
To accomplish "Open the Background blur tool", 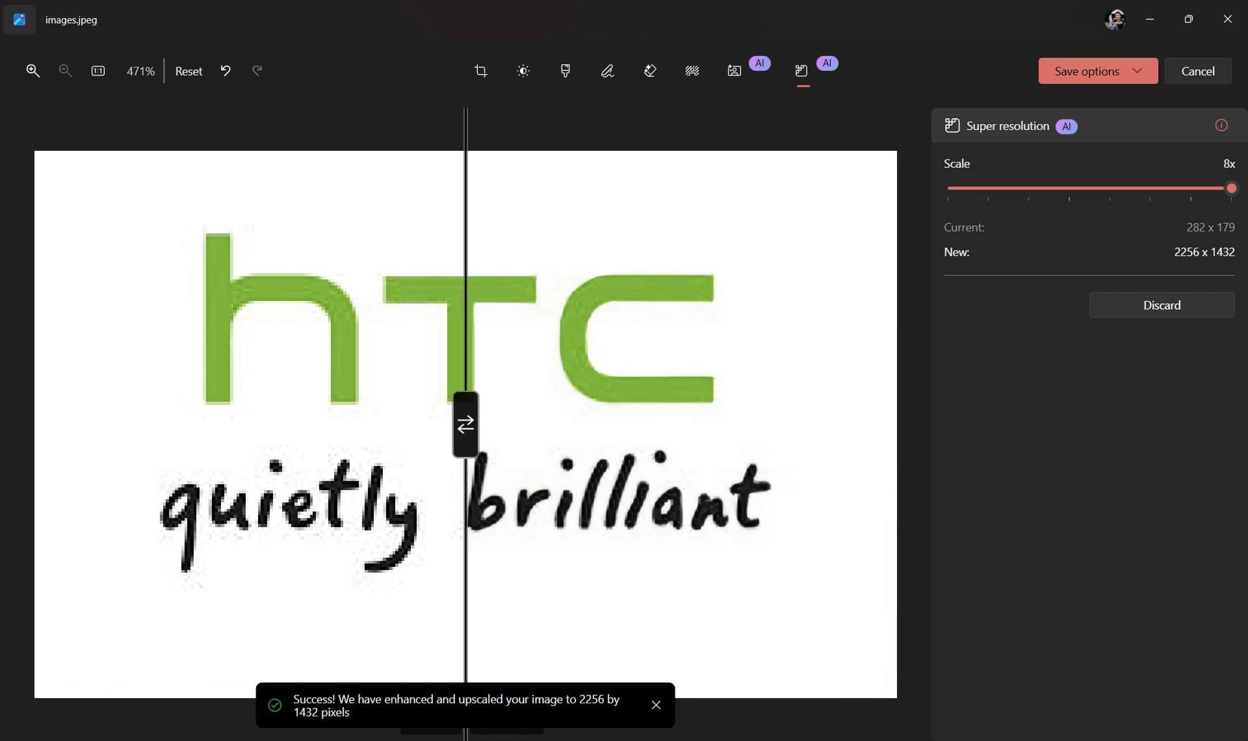I will 692,71.
